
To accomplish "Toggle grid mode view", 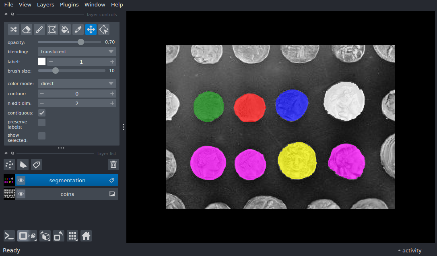I will [72, 236].
